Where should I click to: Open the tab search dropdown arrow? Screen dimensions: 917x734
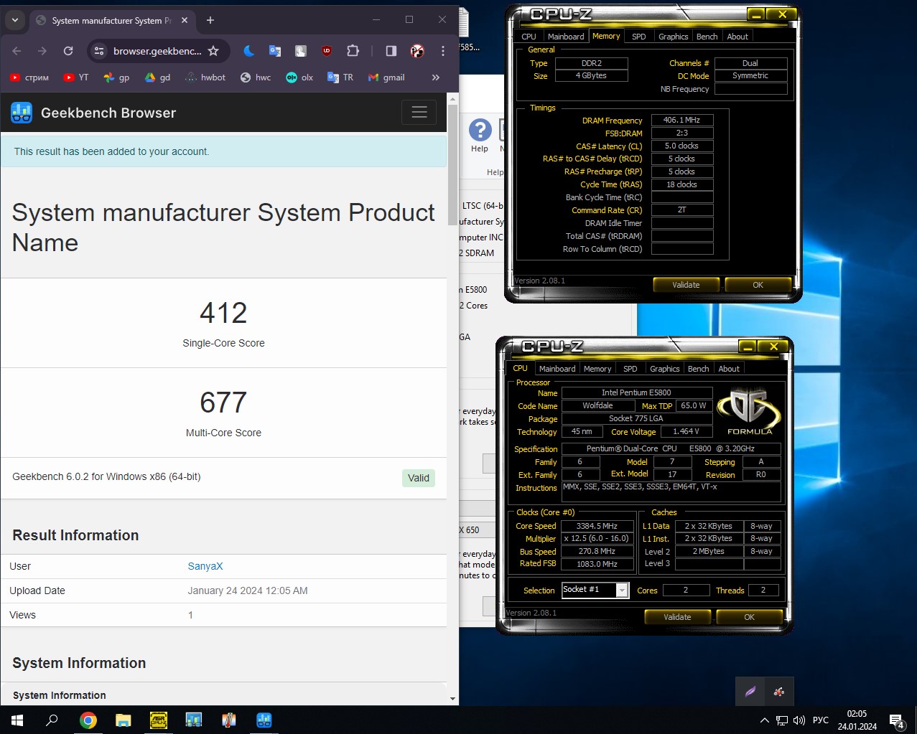point(15,20)
